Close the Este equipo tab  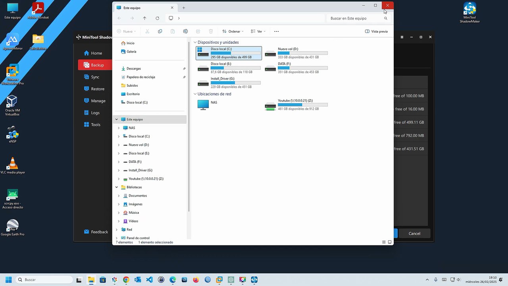coord(172,8)
